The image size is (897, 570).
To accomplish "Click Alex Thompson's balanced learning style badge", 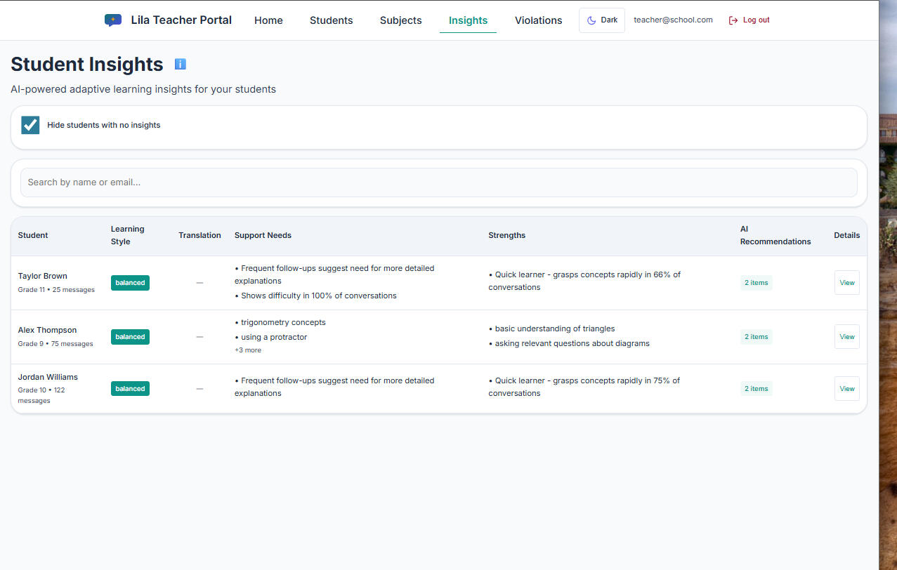I will [130, 337].
